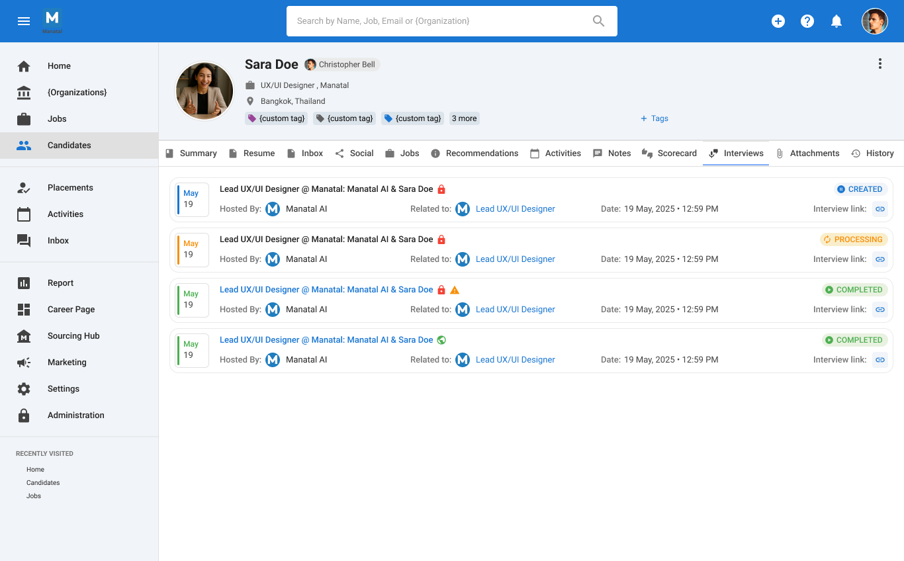This screenshot has width=904, height=561.
Task: Open the help question mark icon
Action: (x=807, y=21)
